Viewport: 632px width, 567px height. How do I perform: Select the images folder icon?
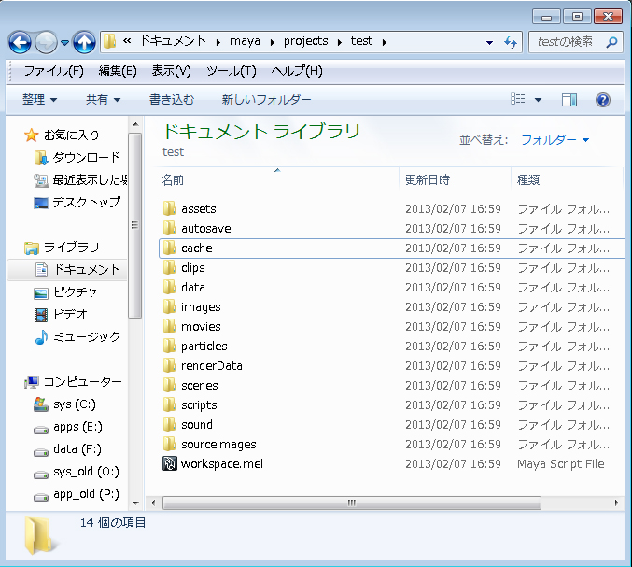point(169,306)
